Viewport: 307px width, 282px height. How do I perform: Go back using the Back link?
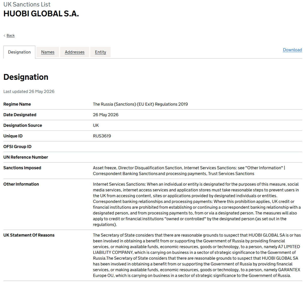[x=10, y=35]
